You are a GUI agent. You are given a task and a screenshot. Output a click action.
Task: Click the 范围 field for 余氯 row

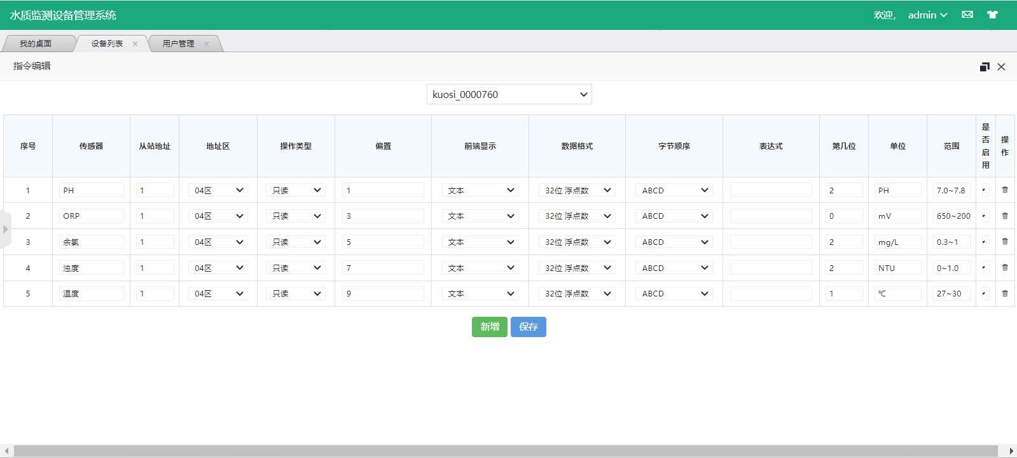[951, 242]
